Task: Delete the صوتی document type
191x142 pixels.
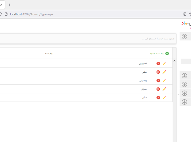Action: pos(158,89)
